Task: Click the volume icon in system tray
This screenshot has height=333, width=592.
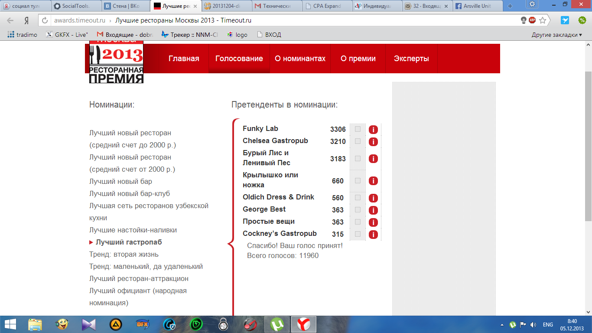Action: tap(533, 324)
